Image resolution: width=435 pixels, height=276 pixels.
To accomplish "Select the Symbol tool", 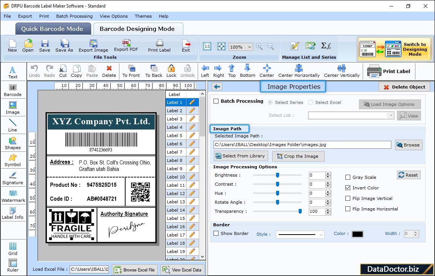I will tap(13, 161).
